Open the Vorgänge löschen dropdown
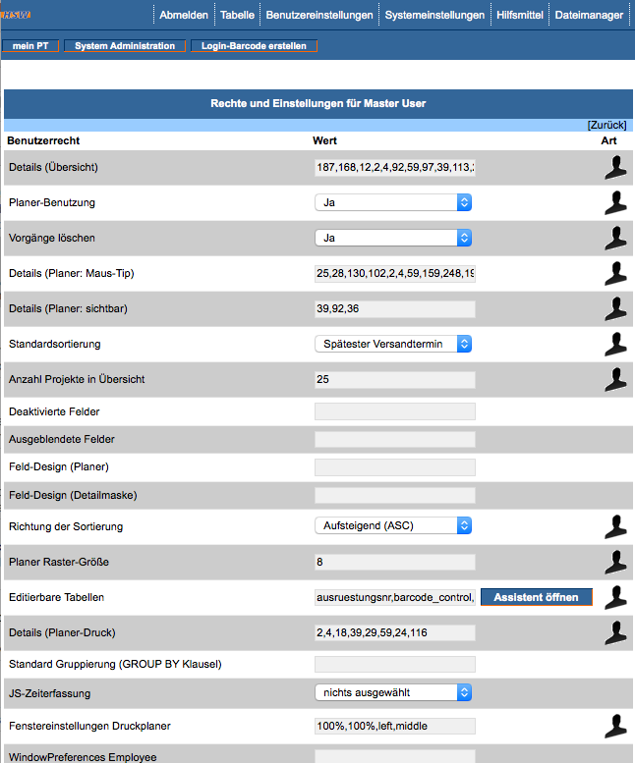 (x=393, y=238)
